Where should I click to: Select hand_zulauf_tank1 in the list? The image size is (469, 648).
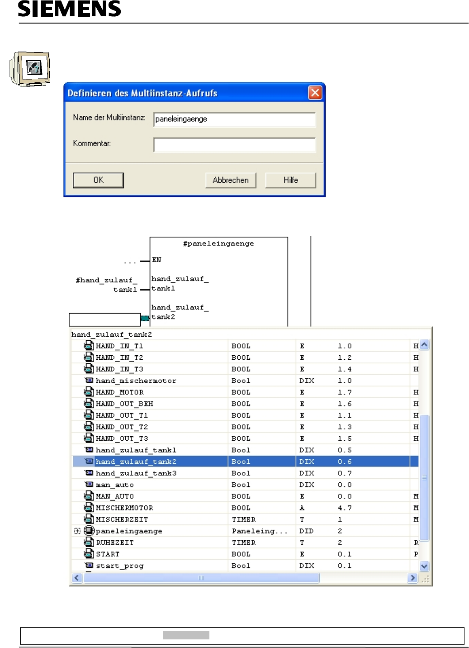tap(136, 450)
